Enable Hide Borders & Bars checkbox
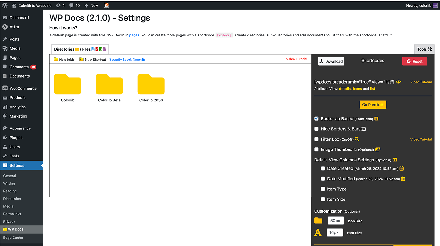The image size is (440, 246). coord(316,129)
